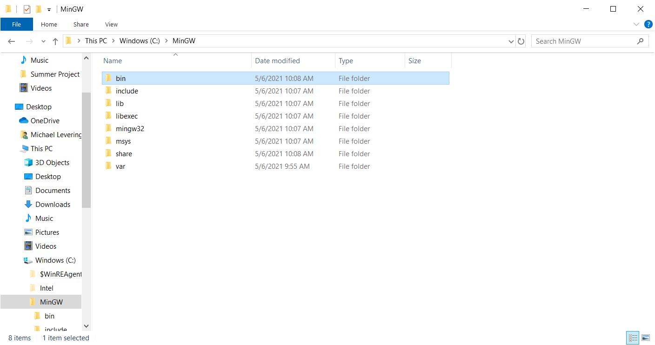Click the Pictures icon in sidebar

click(28, 232)
